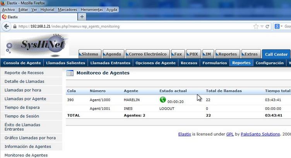The width and height of the screenshot is (291, 158).
Task: Select Reportes in the blue submenu bar
Action: (x=241, y=63)
